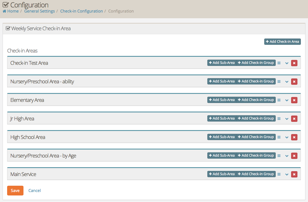Click the reorder icon for Jr High Area

pos(279,118)
